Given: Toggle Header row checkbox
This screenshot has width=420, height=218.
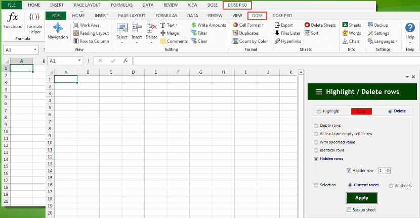Looking at the screenshot, I should (x=349, y=170).
